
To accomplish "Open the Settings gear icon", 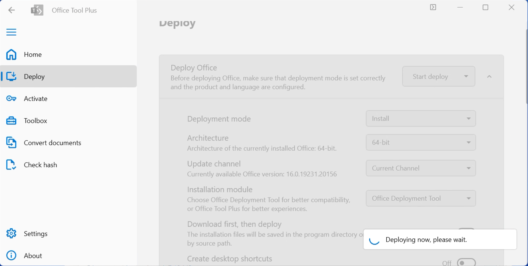I will pyautogui.click(x=11, y=234).
